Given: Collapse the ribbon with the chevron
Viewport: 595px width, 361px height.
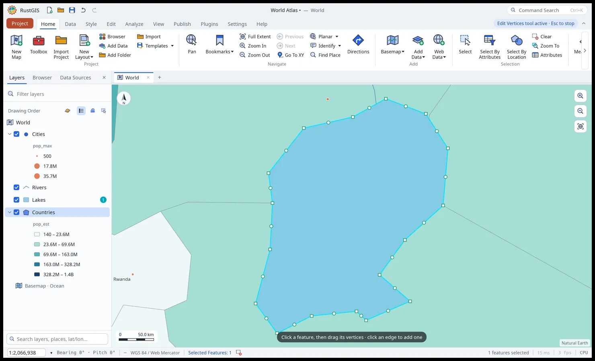Looking at the screenshot, I should [584, 23].
